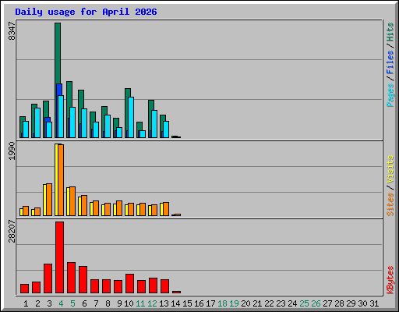
Task: Click day label 20 on the x-axis
Action: point(245,303)
